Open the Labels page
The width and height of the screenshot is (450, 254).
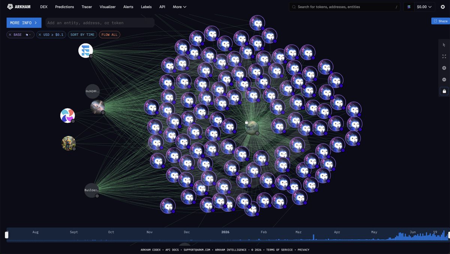pyautogui.click(x=146, y=7)
